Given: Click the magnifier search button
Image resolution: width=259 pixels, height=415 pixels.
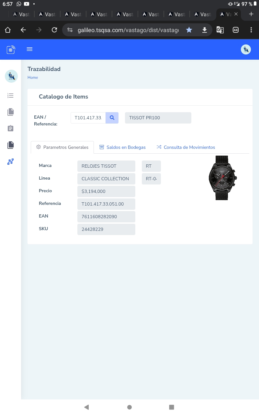Looking at the screenshot, I should (112, 118).
